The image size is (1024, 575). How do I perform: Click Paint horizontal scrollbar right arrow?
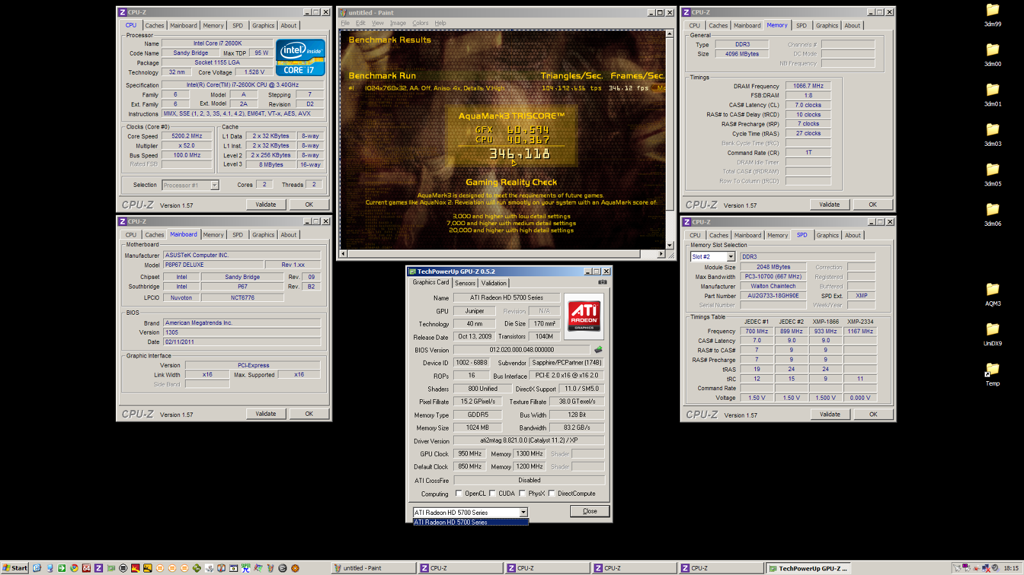[661, 254]
